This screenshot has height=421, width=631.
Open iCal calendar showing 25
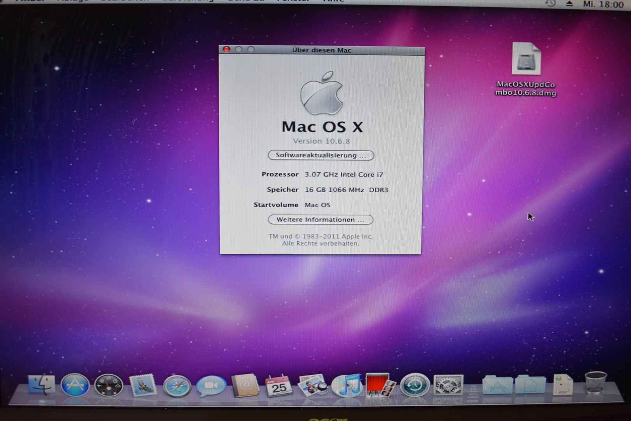[278, 386]
